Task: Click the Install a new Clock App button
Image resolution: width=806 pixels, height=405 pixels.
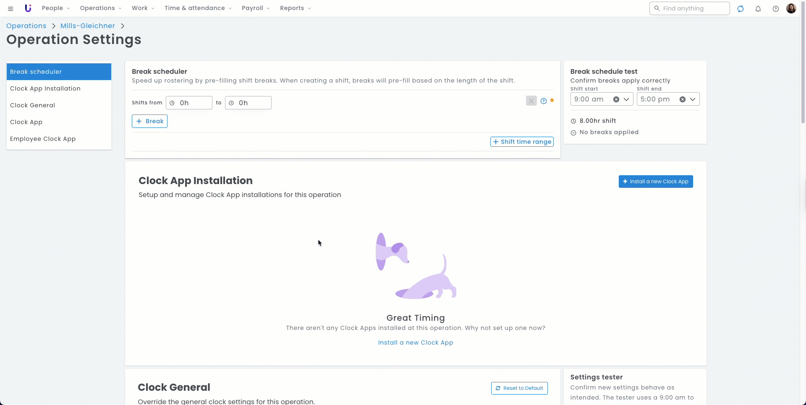Action: (x=656, y=182)
